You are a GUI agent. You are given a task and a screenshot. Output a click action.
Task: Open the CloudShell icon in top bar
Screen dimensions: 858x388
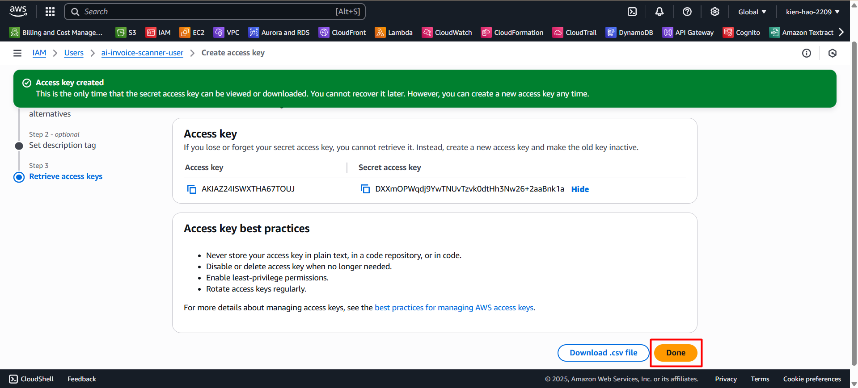[632, 12]
